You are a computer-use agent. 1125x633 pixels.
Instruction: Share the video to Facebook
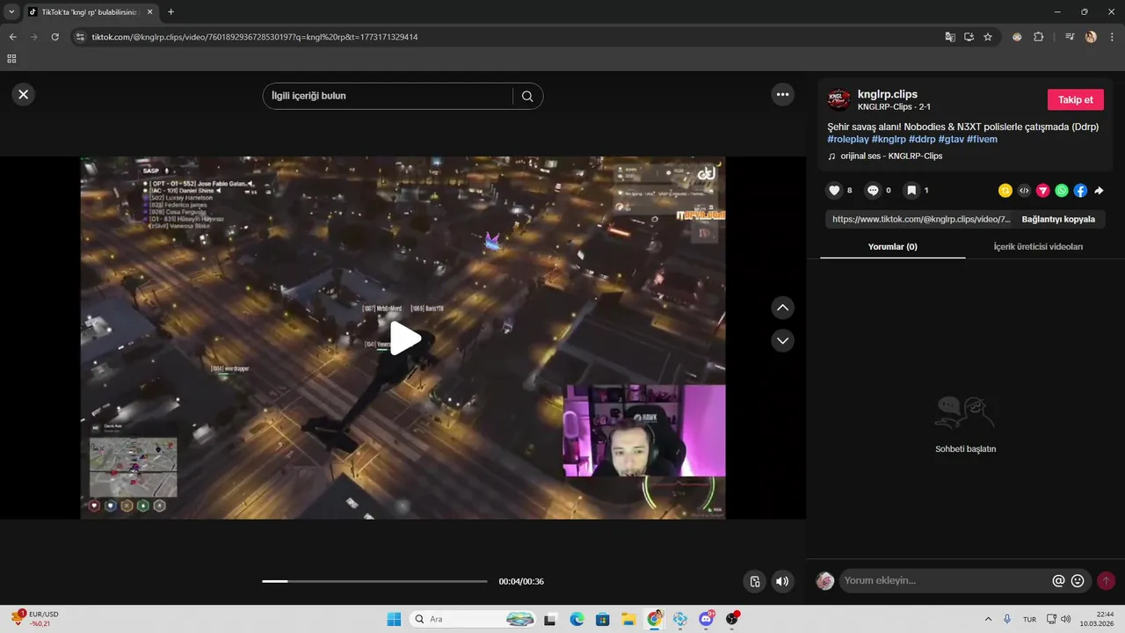(1080, 190)
